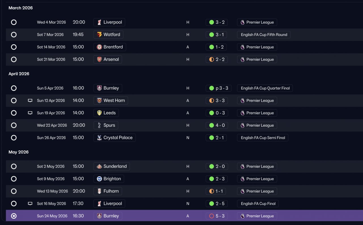Click the West Ham crest icon
The height and width of the screenshot is (225, 363).
99,101
